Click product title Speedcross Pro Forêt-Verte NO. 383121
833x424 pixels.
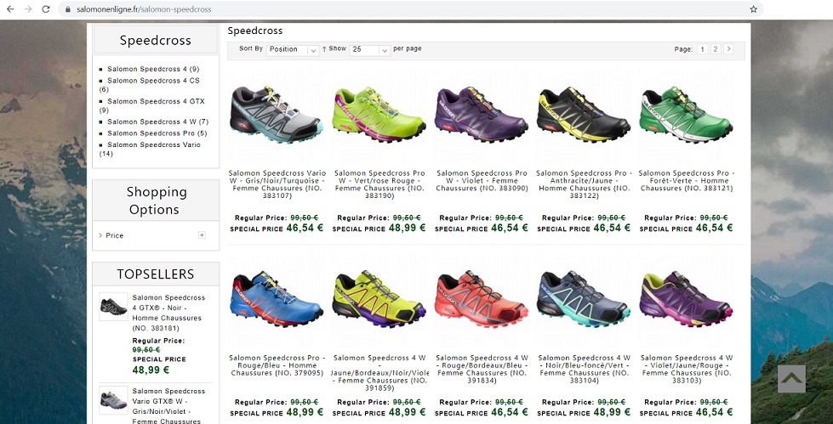coord(687,180)
